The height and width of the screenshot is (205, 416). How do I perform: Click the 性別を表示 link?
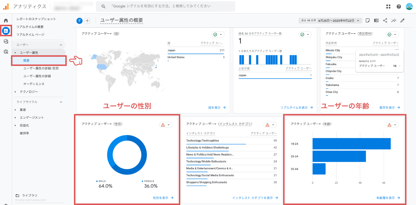pyautogui.click(x=163, y=198)
